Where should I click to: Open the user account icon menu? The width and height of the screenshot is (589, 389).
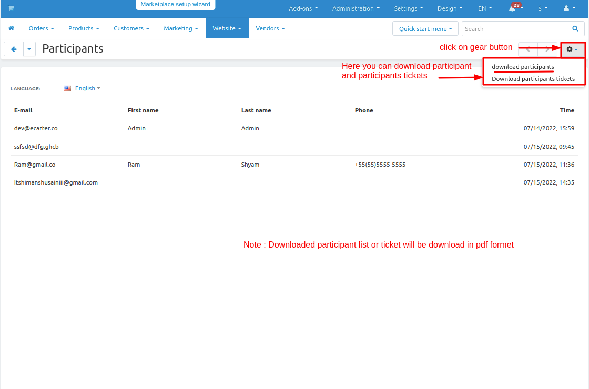coord(568,8)
